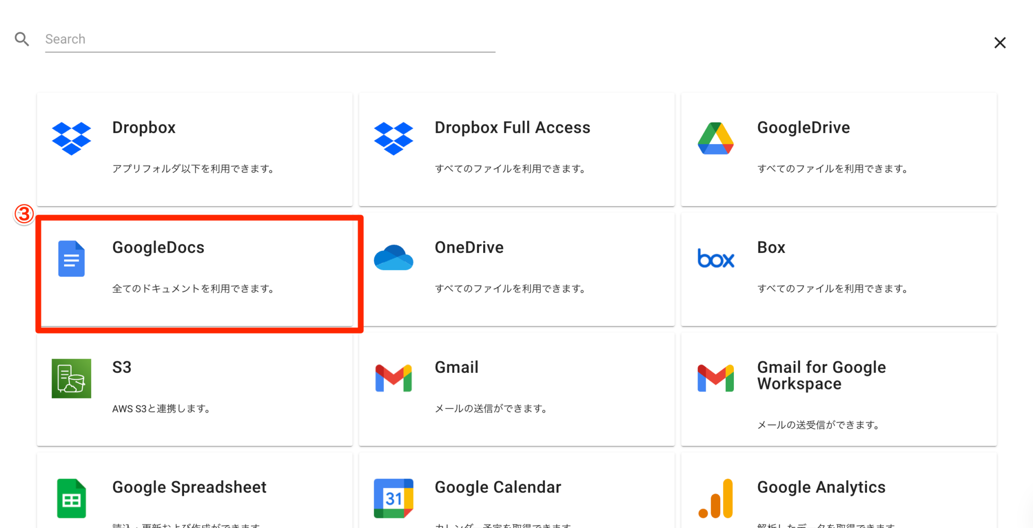The width and height of the screenshot is (1033, 528).
Task: Choose Google Calendar title
Action: (x=497, y=487)
